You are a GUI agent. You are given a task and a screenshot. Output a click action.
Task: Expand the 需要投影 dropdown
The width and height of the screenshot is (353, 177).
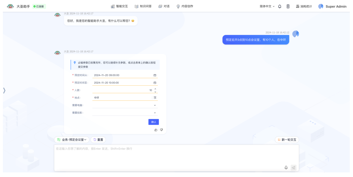pyautogui.click(x=155, y=113)
